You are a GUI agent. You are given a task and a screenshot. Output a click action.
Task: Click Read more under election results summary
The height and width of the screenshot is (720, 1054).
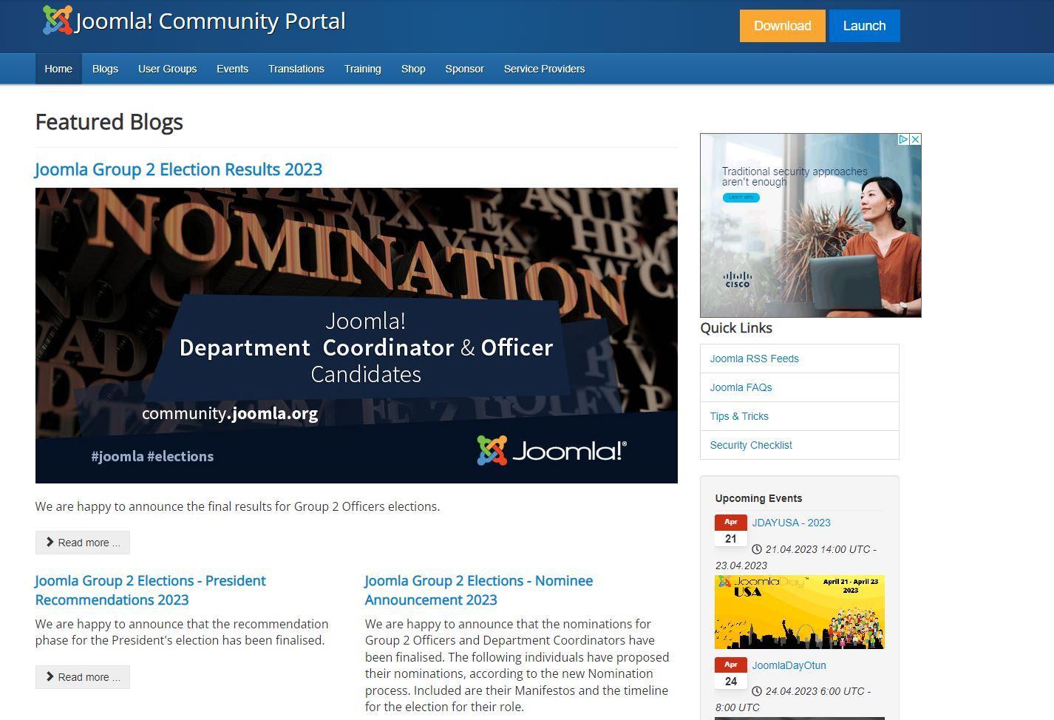pyautogui.click(x=83, y=543)
